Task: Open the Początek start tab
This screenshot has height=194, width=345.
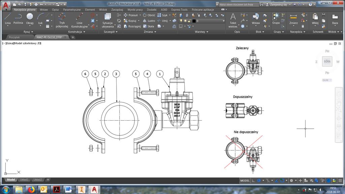Action: [14, 37]
